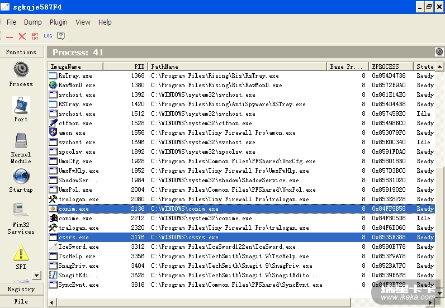The image size is (445, 308).
Task: Open the Plugin menu
Action: [x=59, y=22]
